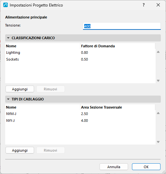Select the Lighting load classification row

[80, 52]
